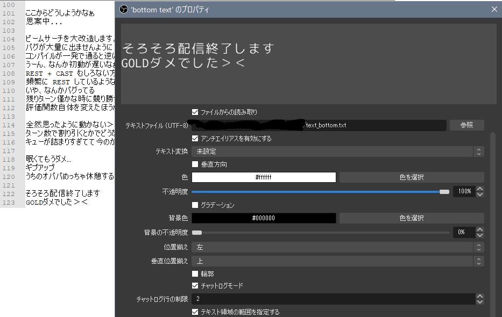
Task: Uncheck テキスト領域の範囲を指定する
Action: [x=195, y=311]
